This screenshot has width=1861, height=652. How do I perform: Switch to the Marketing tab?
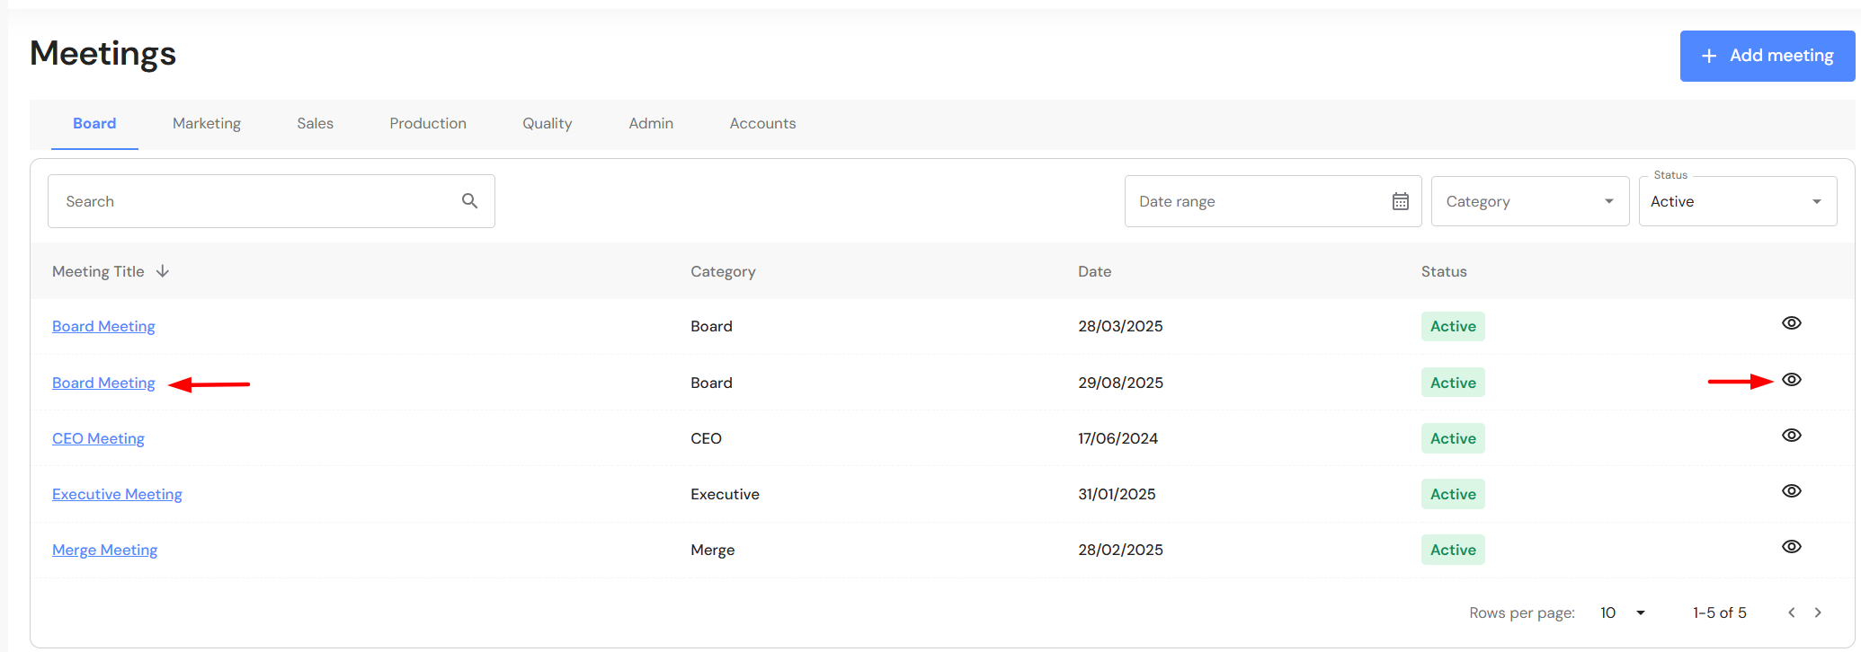point(207,124)
